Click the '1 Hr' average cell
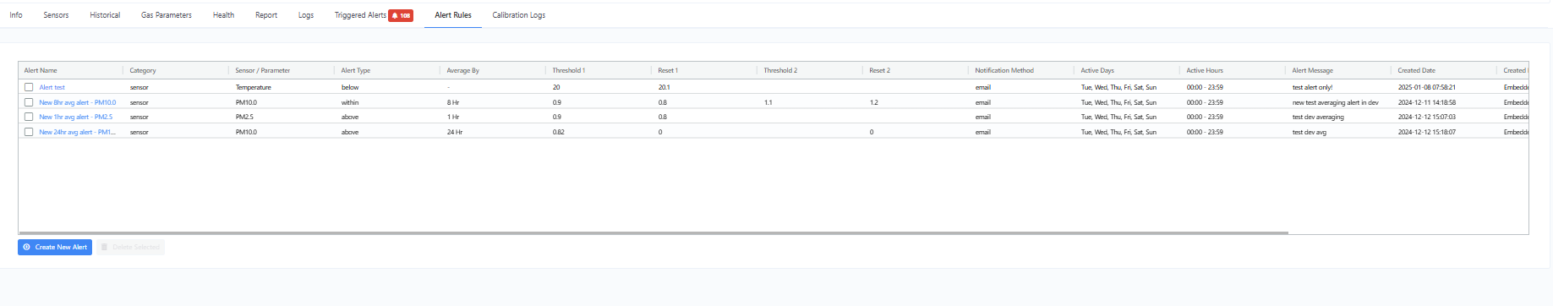Viewport: 1553px width, 306px height. (x=453, y=117)
